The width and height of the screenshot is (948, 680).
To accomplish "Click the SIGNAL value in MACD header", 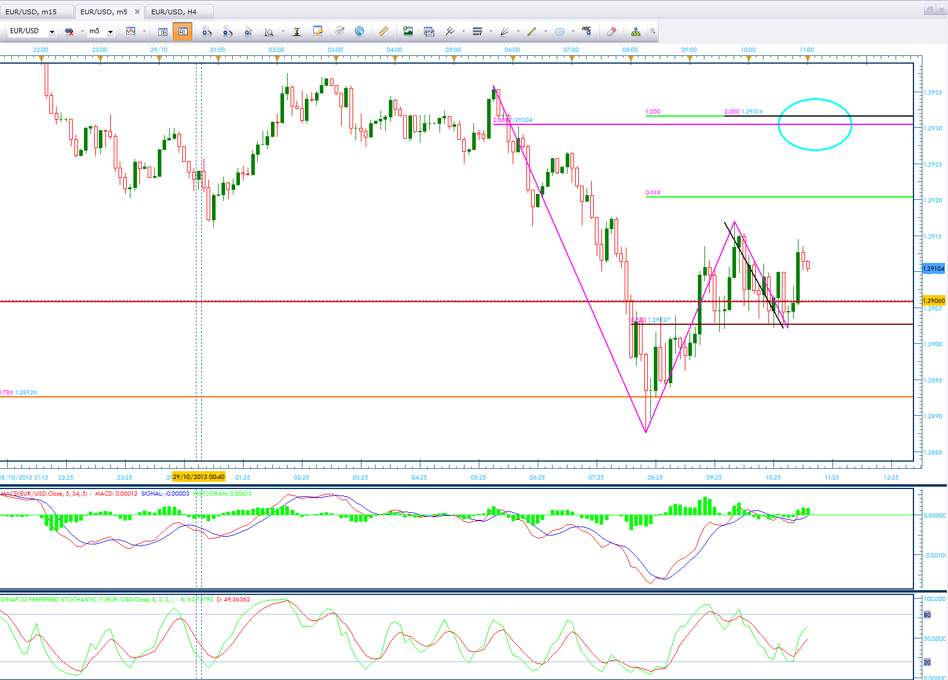I will [165, 494].
